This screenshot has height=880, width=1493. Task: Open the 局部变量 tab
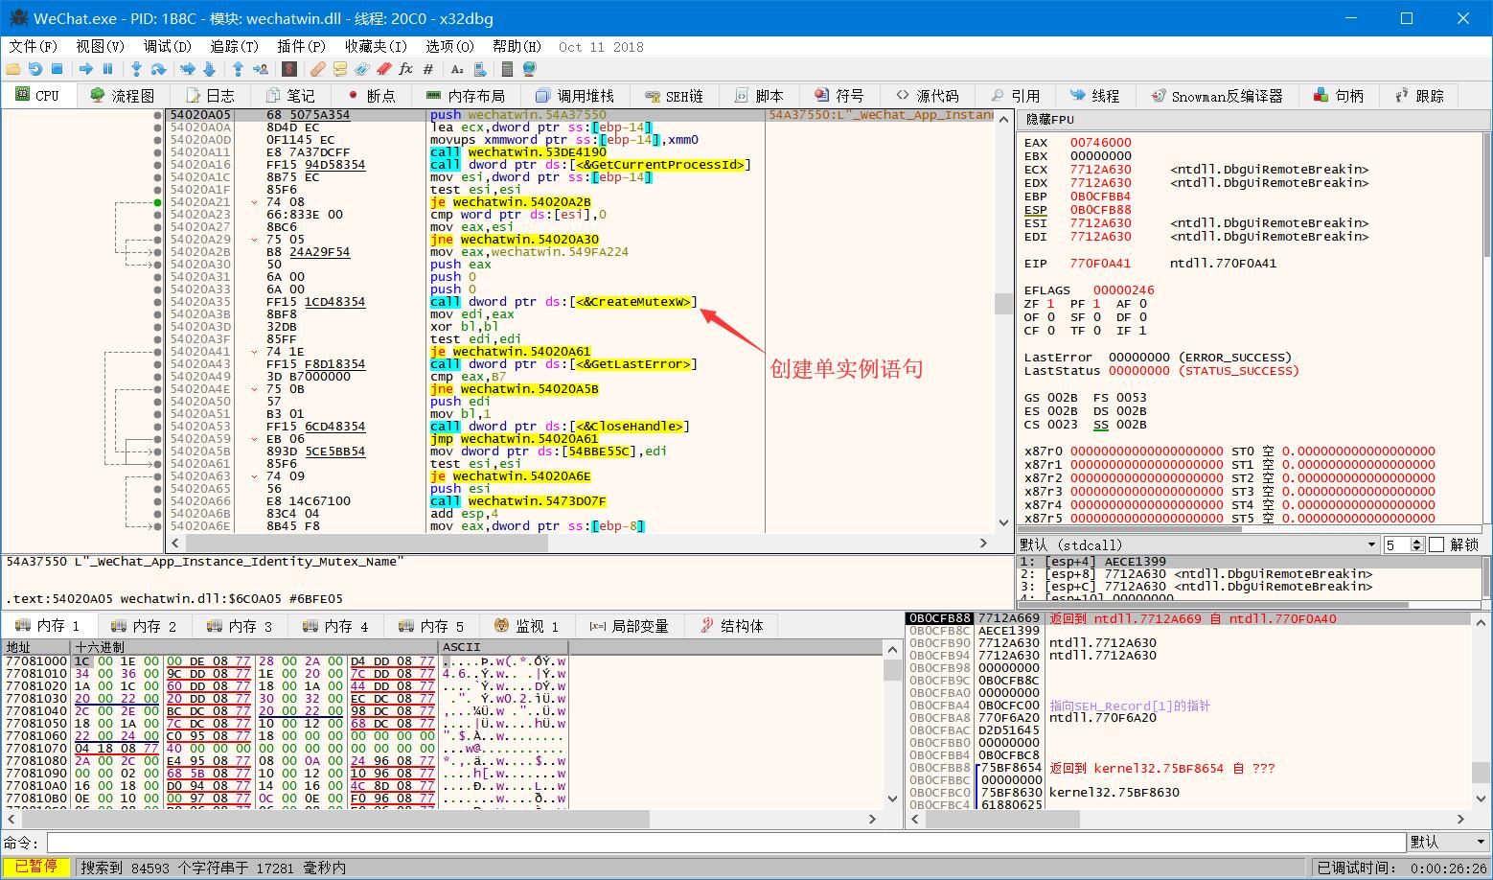pyautogui.click(x=629, y=626)
